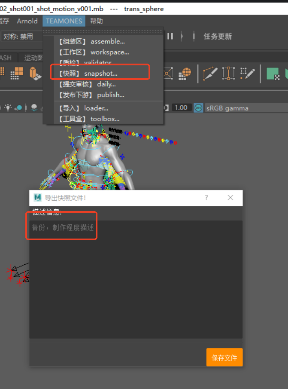The image size is (288, 389).
Task: Click the orange box on plane shelf icon
Action: [x=35, y=73]
